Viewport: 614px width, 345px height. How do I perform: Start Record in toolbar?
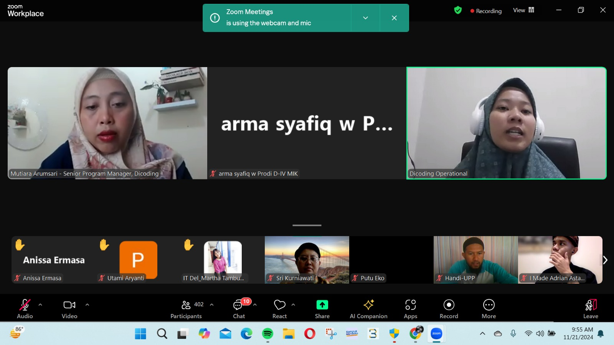[x=449, y=309]
